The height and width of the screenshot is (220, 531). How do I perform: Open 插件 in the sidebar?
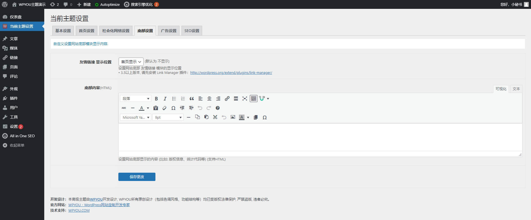click(x=22, y=98)
